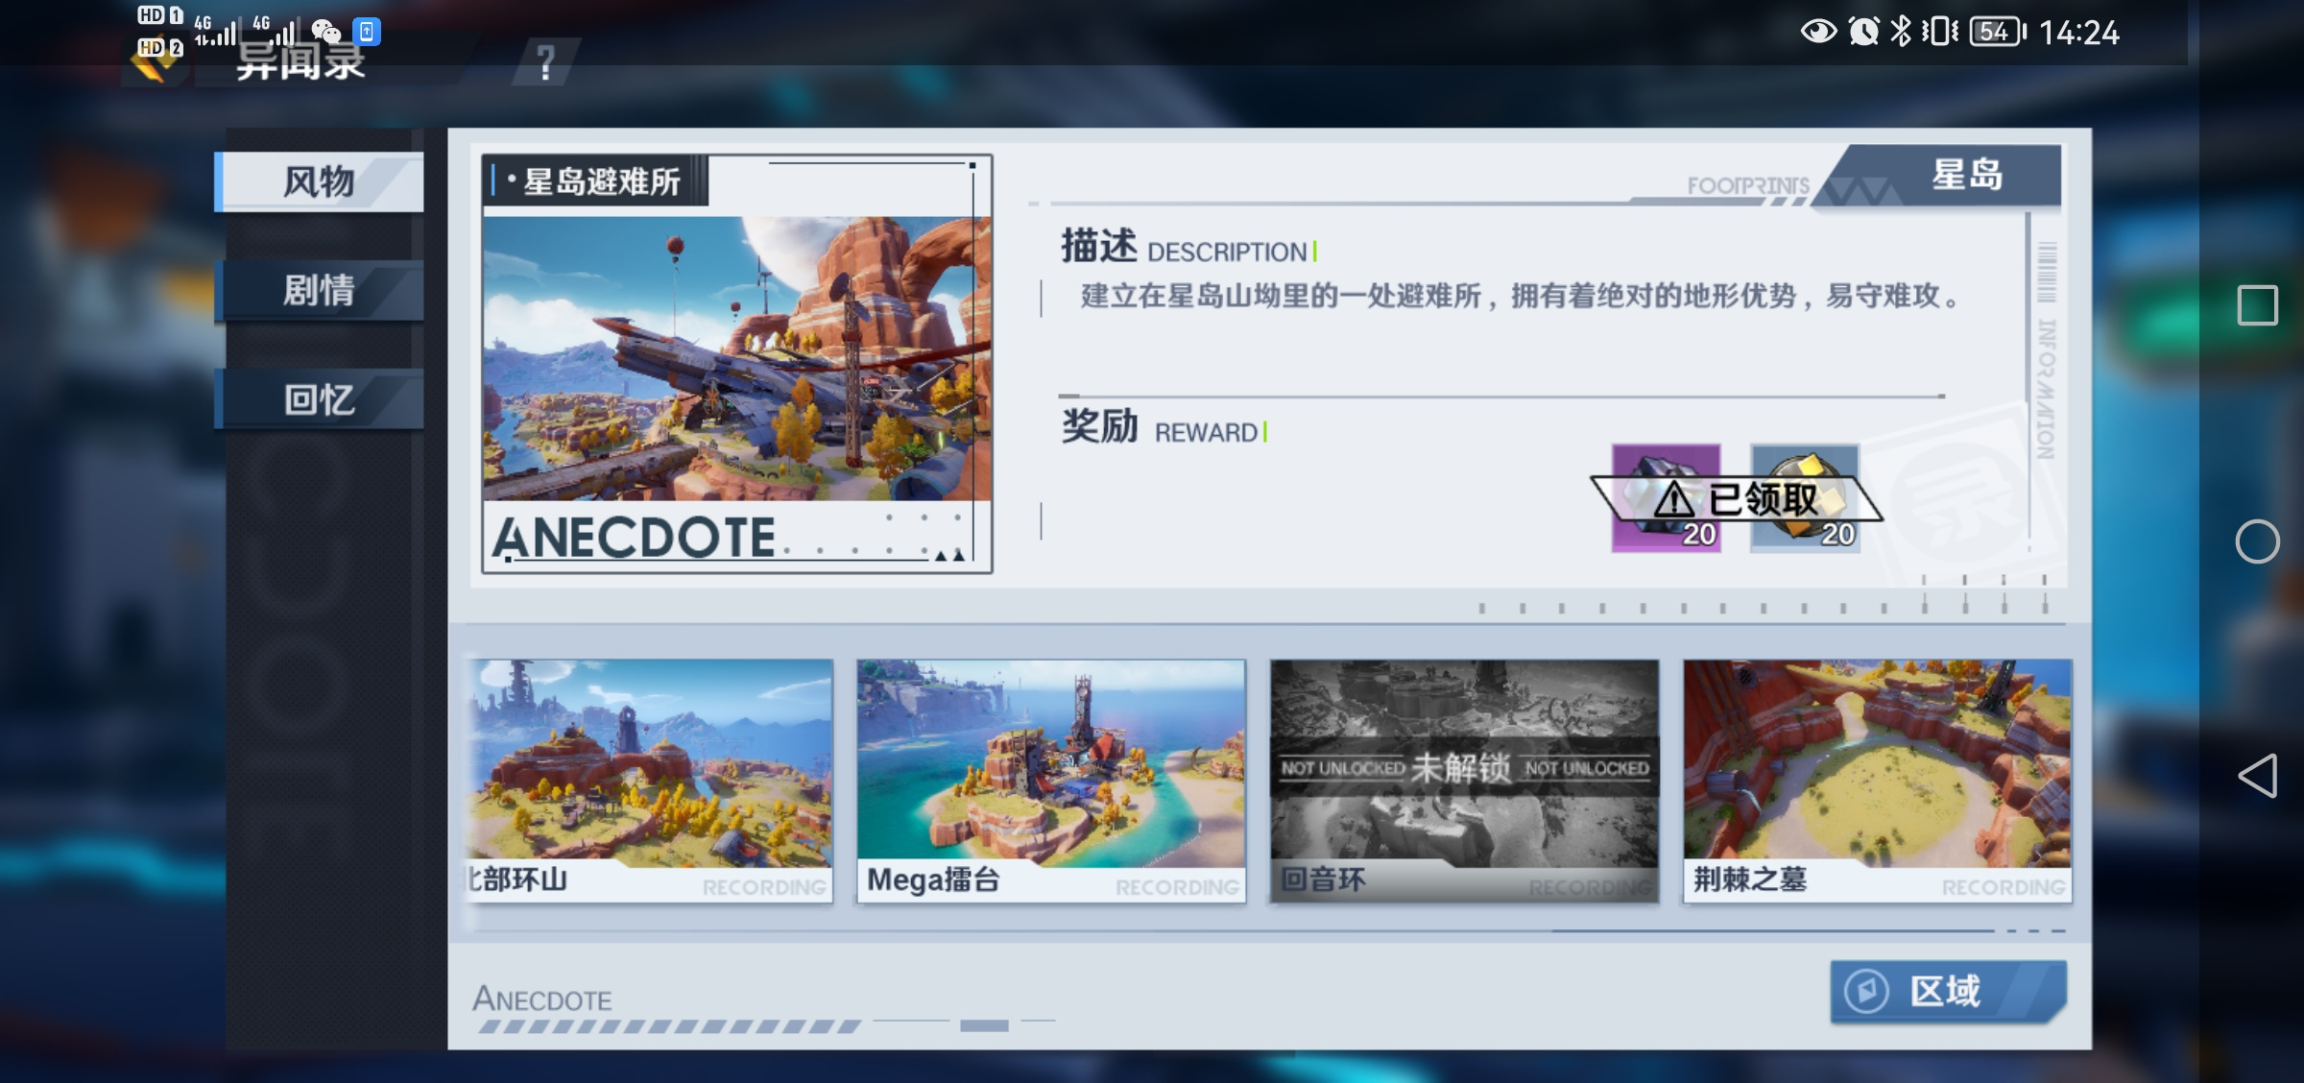This screenshot has width=2304, height=1083.
Task: Tap the WeChat notification icon
Action: [x=326, y=32]
